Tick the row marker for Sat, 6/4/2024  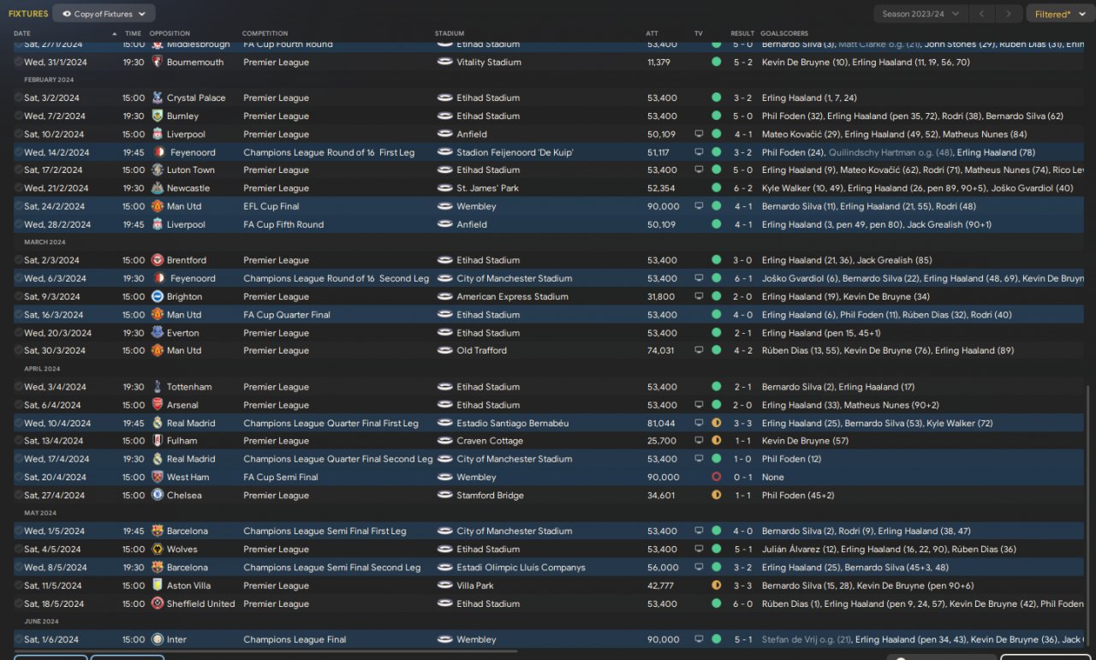(x=19, y=405)
